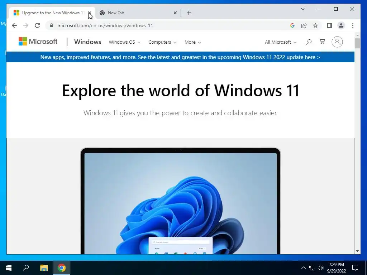Click the page vertical scrollbar thumb

(x=357, y=43)
